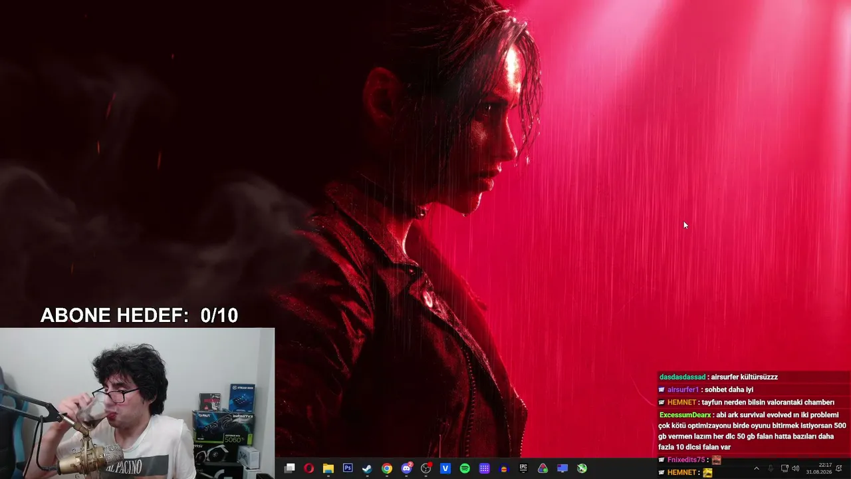Open network settings from the system tray
851x479 pixels.
[785, 468]
